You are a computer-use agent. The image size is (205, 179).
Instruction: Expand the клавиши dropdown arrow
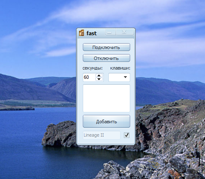click(x=125, y=77)
